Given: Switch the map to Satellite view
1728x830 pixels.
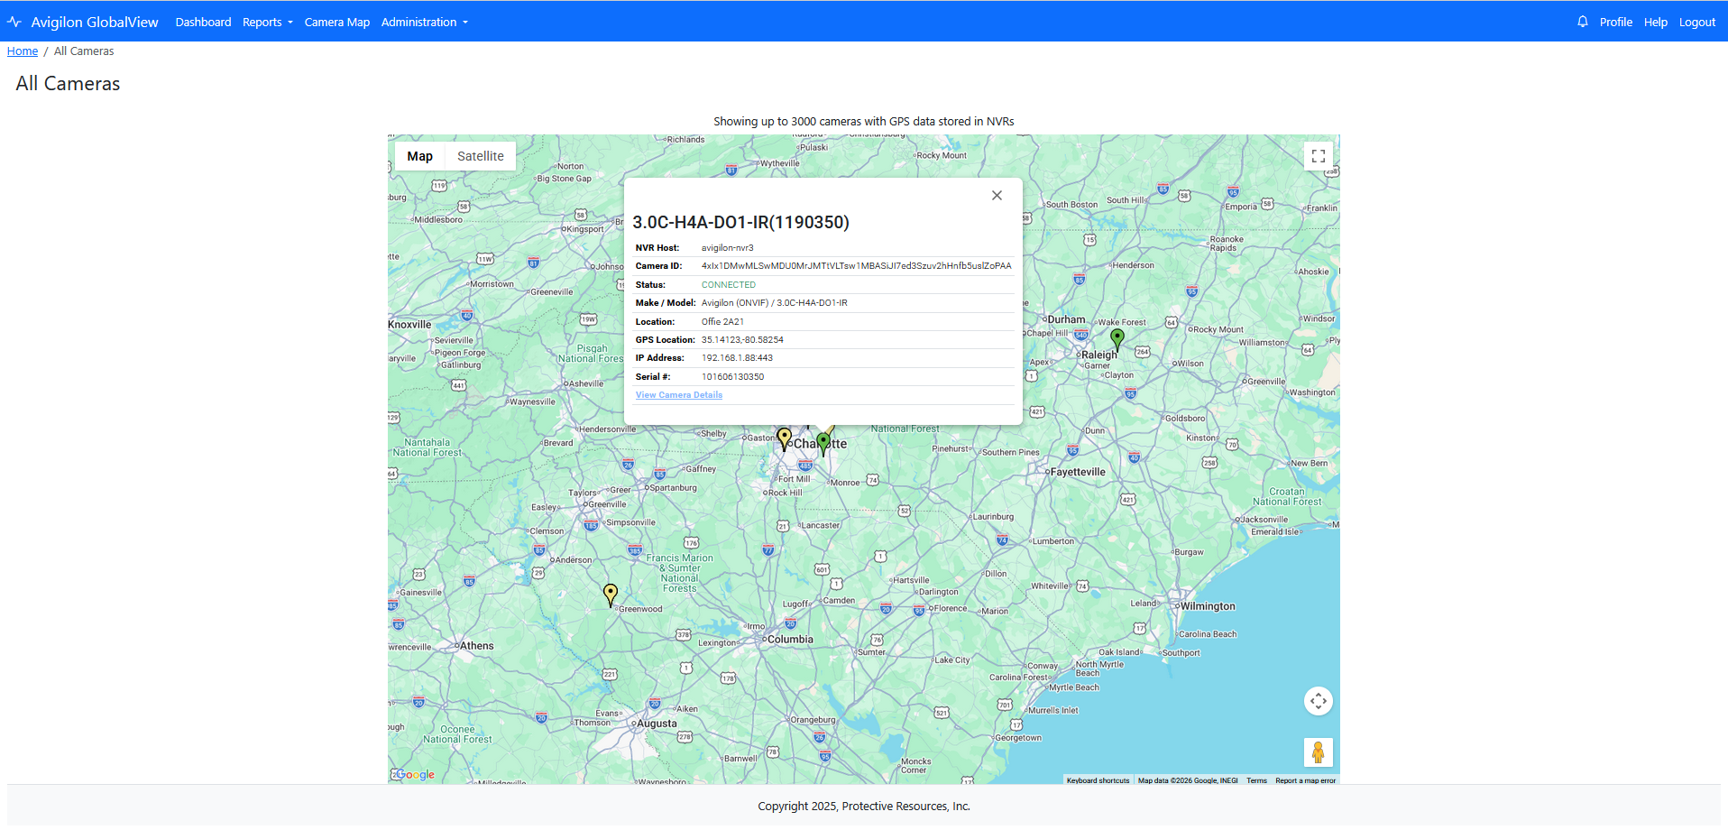Looking at the screenshot, I should 481,156.
